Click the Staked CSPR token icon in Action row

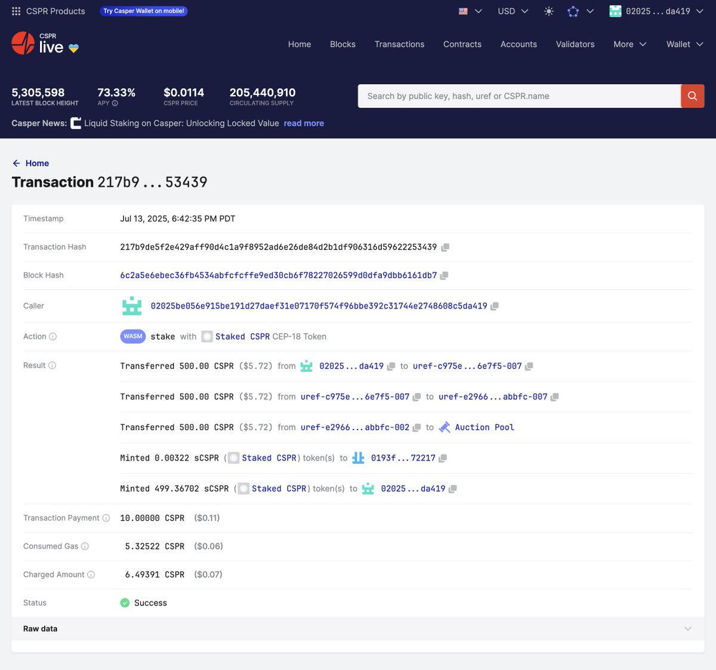[x=207, y=336]
